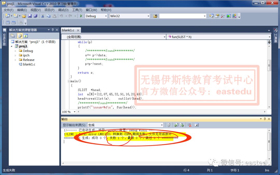Click the Save All icon

tap(36, 16)
